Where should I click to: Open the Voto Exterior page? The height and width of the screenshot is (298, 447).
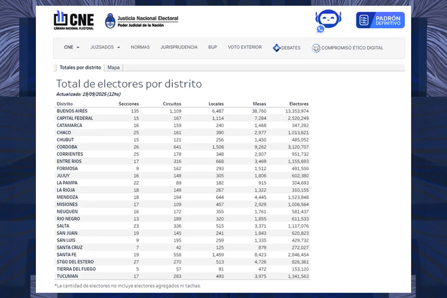click(244, 47)
